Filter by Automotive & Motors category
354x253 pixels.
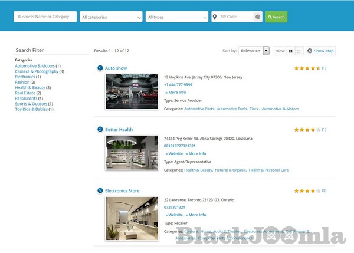click(35, 66)
